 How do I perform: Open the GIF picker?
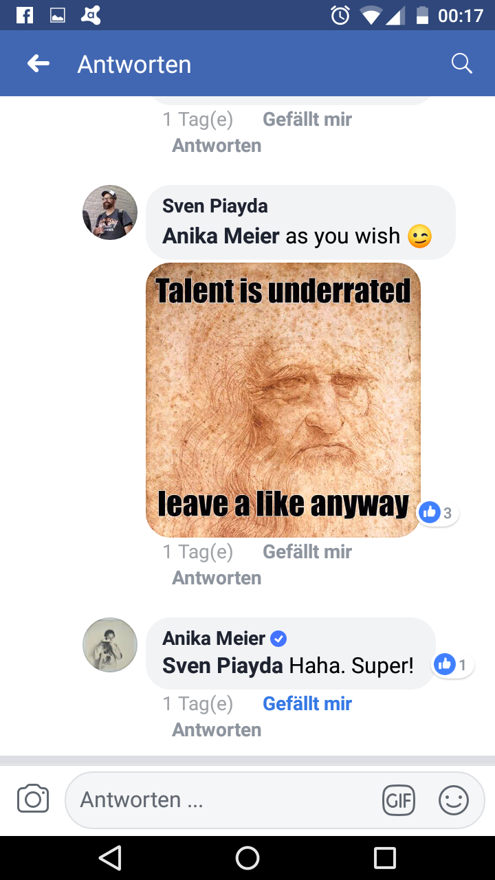point(398,800)
